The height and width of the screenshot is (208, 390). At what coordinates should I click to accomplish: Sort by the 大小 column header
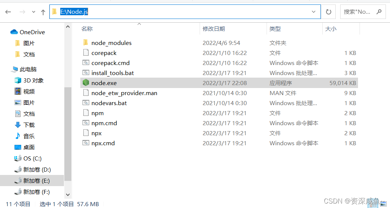pyautogui.click(x=331, y=29)
